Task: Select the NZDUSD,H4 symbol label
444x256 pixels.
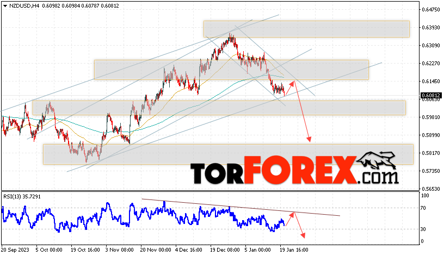Action: point(24,5)
